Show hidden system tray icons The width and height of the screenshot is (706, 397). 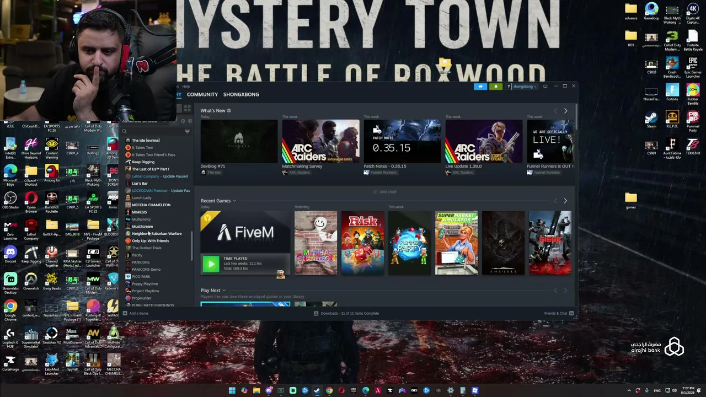point(629,390)
